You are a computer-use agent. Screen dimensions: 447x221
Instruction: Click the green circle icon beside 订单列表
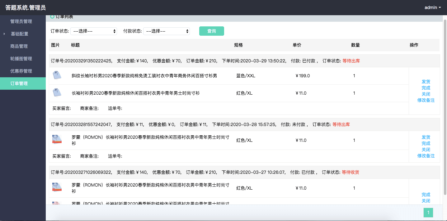(52, 17)
